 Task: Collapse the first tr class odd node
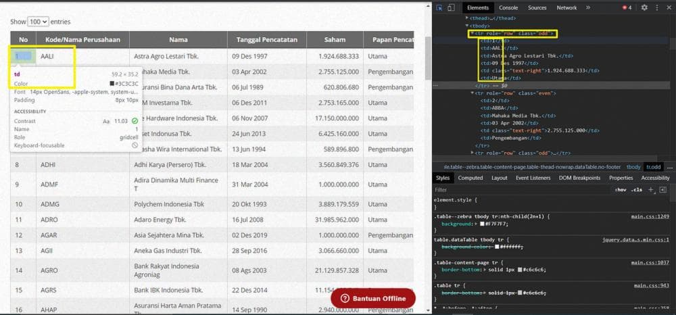coord(473,33)
